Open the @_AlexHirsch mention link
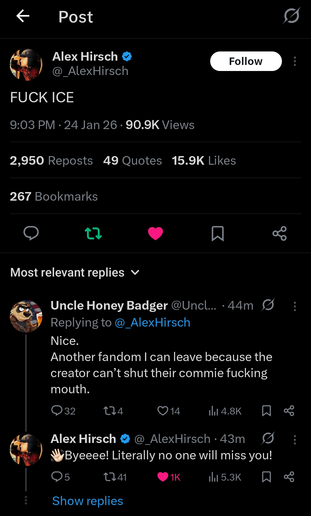This screenshot has height=516, width=311. tap(152, 323)
